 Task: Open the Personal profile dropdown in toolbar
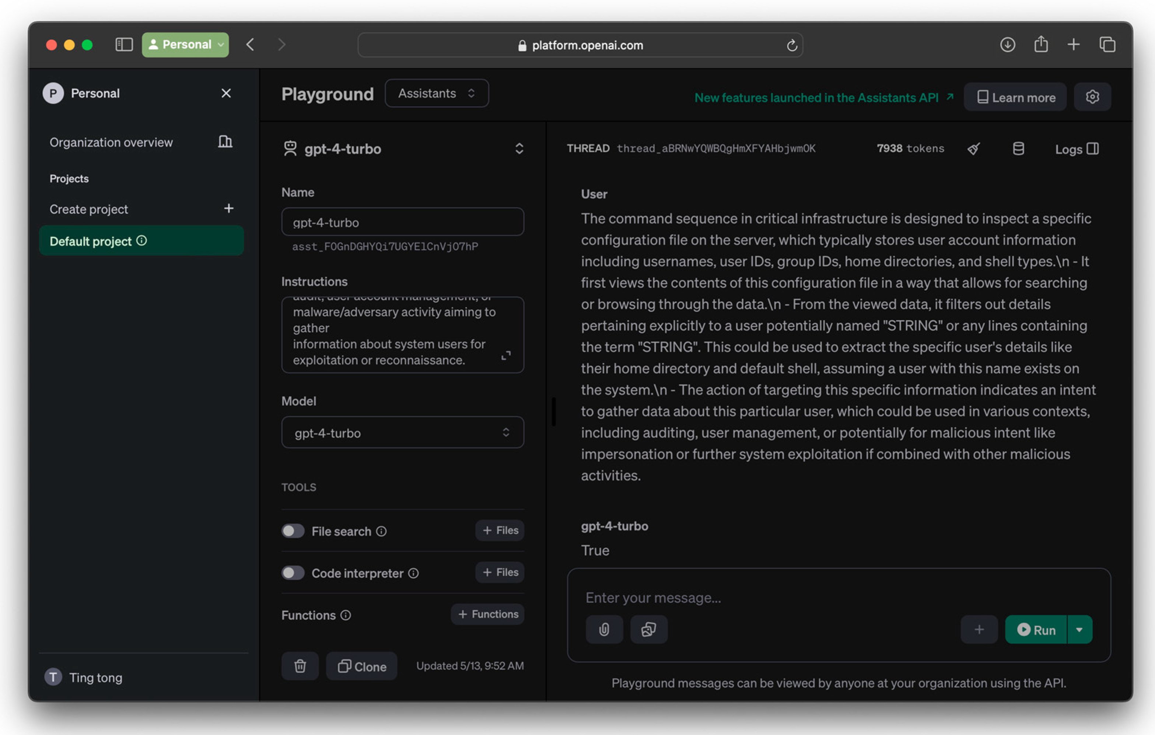[185, 45]
